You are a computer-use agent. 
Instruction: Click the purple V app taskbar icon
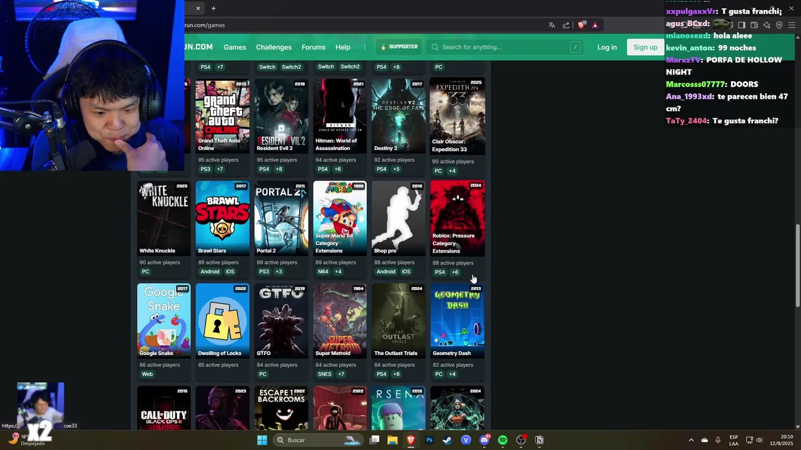(466, 440)
